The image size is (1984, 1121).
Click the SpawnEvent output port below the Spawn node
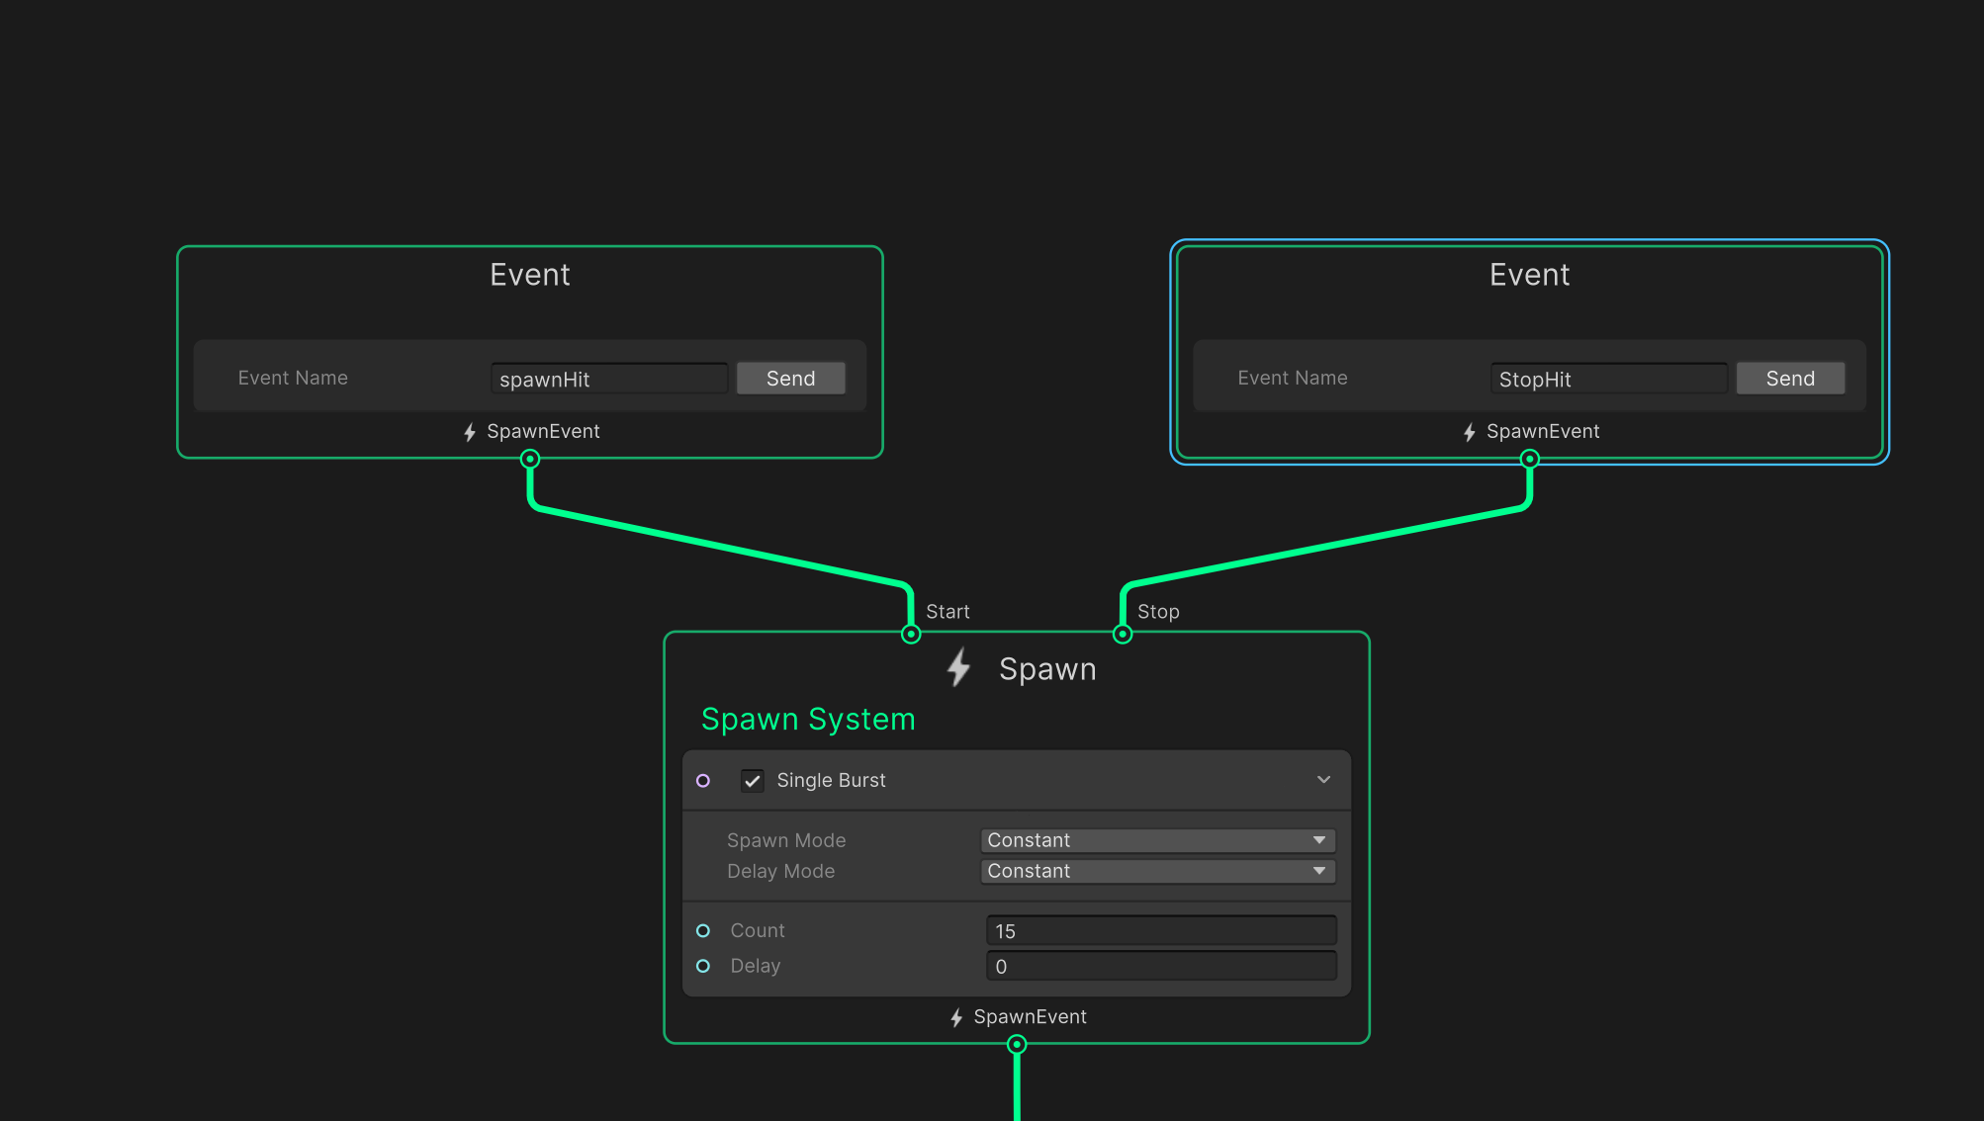pyautogui.click(x=1017, y=1043)
